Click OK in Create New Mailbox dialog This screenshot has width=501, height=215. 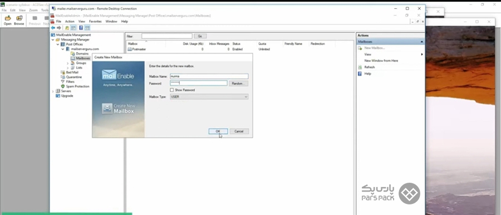tap(218, 131)
